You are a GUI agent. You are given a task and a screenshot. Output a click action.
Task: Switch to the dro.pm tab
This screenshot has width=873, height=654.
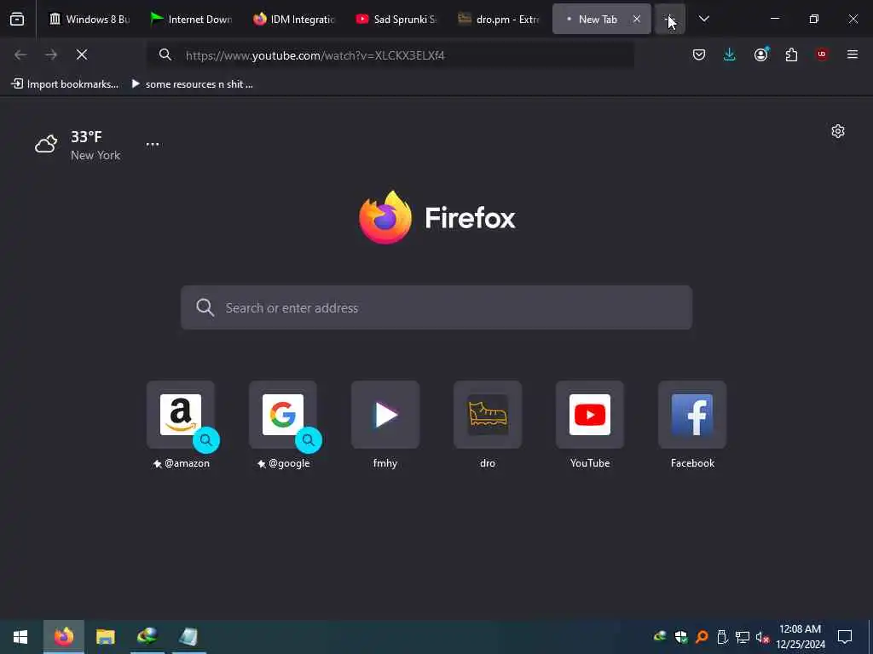(498, 19)
